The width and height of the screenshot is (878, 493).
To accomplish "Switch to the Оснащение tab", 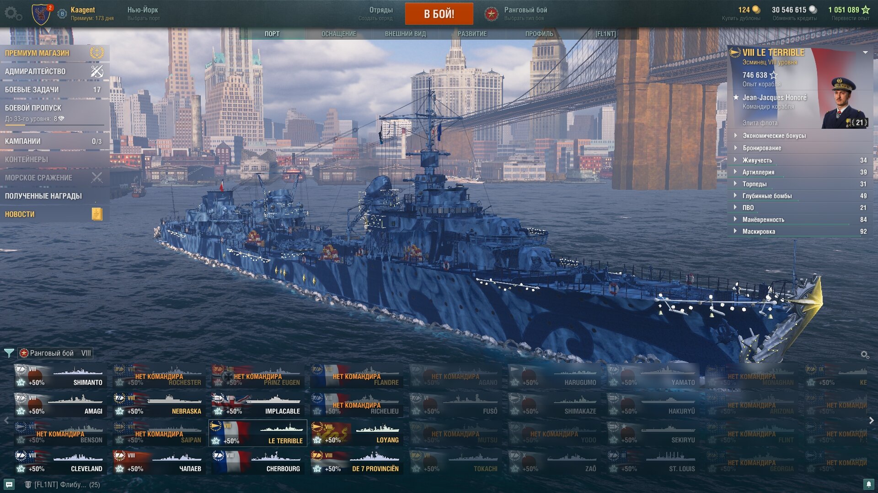I will click(338, 34).
